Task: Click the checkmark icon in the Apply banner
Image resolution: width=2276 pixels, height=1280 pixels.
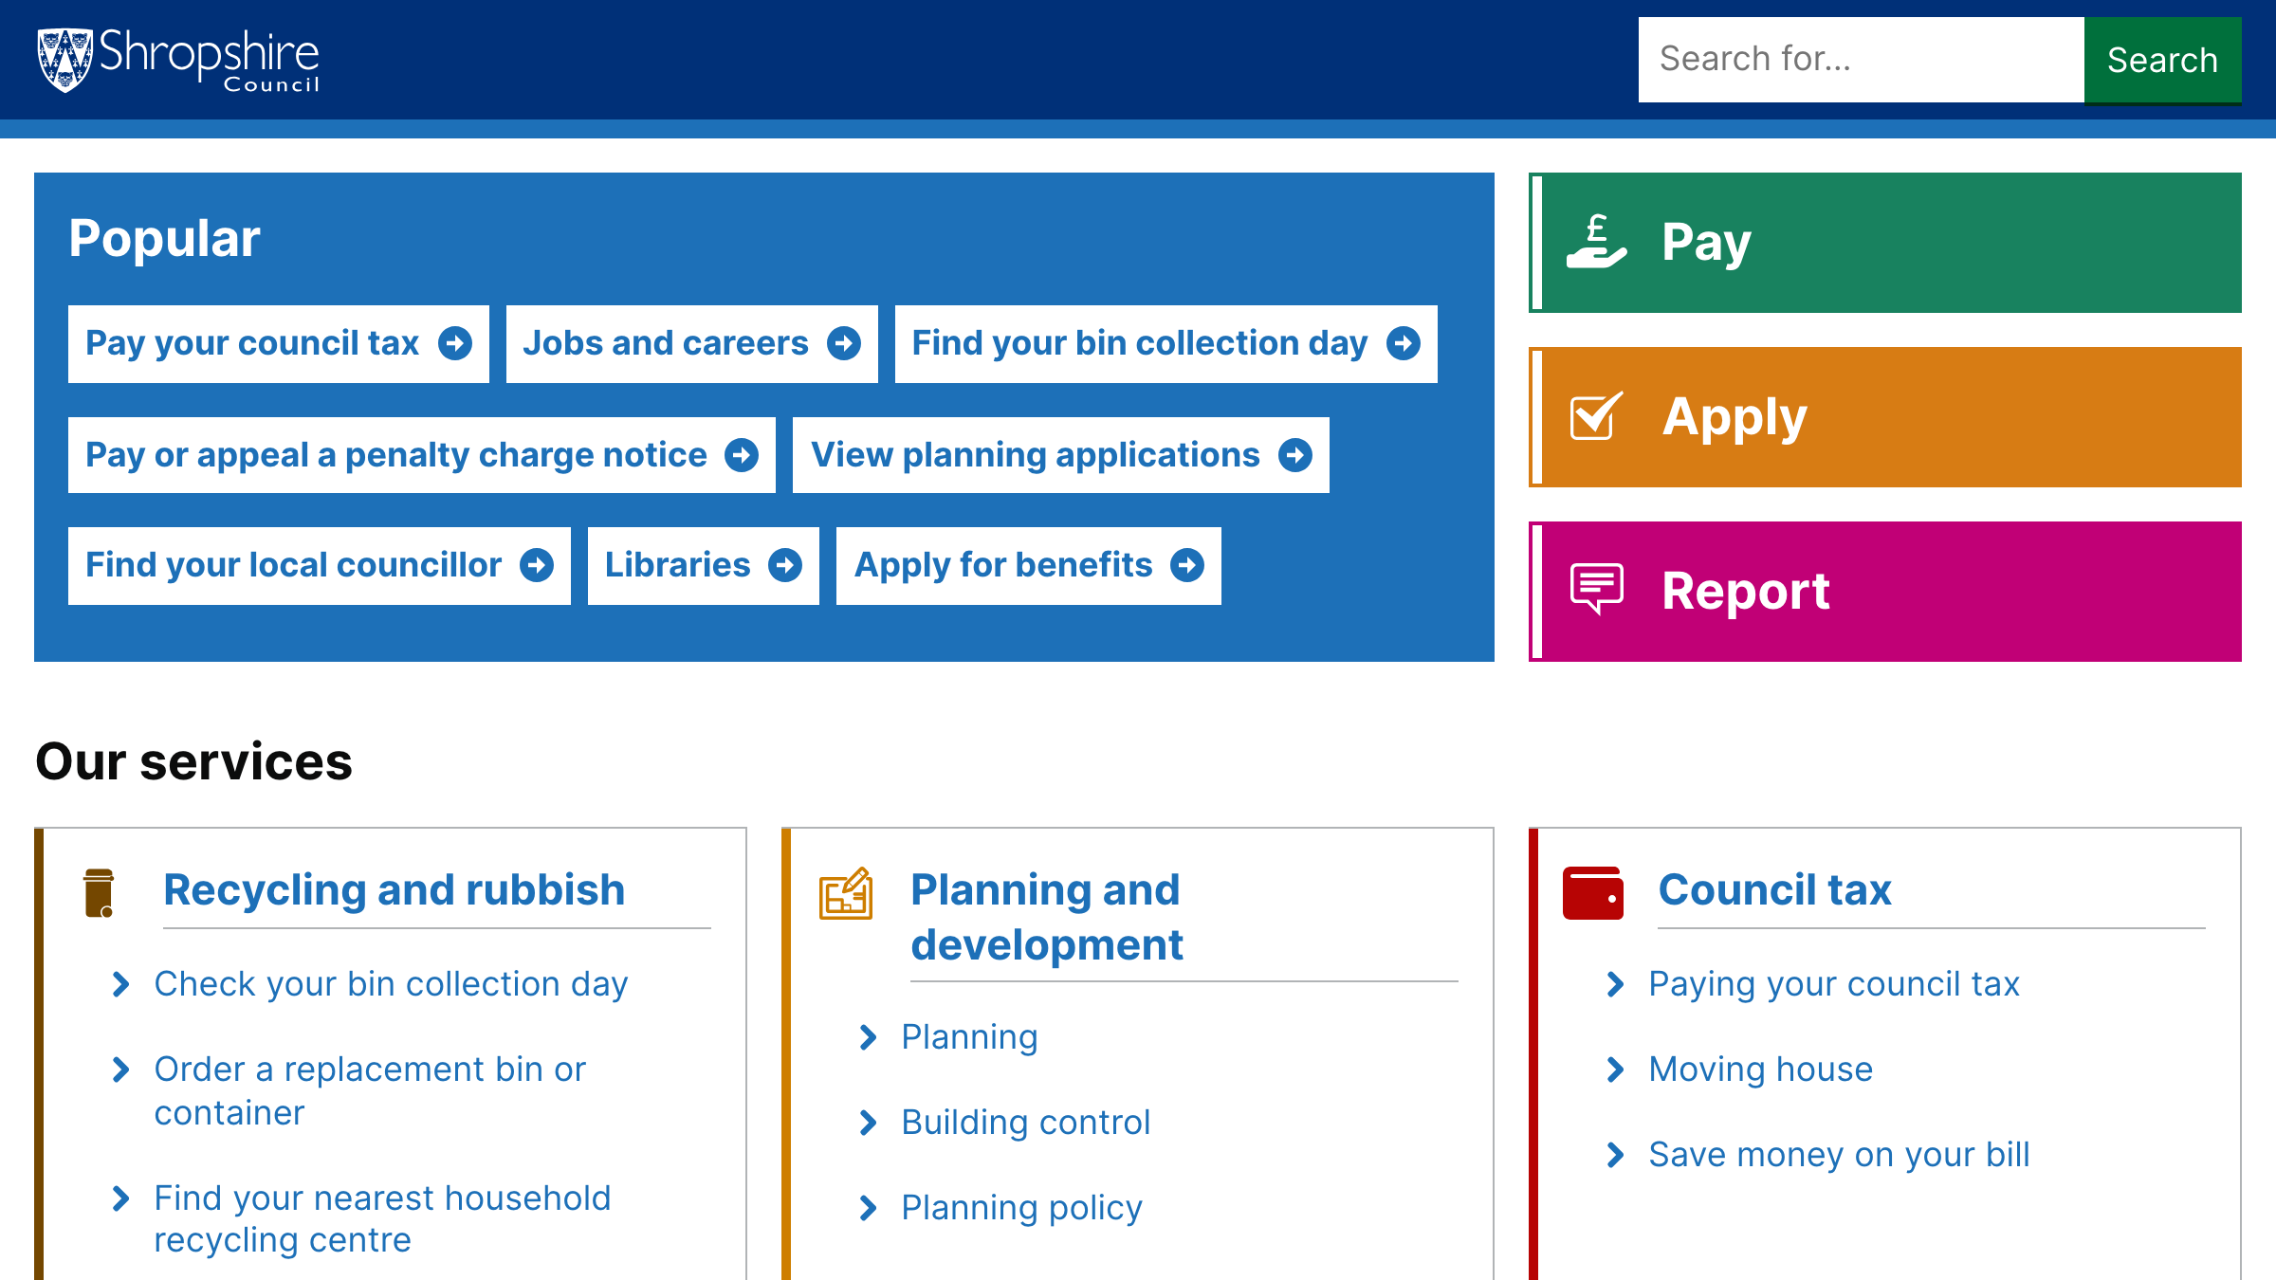Action: point(1595,415)
